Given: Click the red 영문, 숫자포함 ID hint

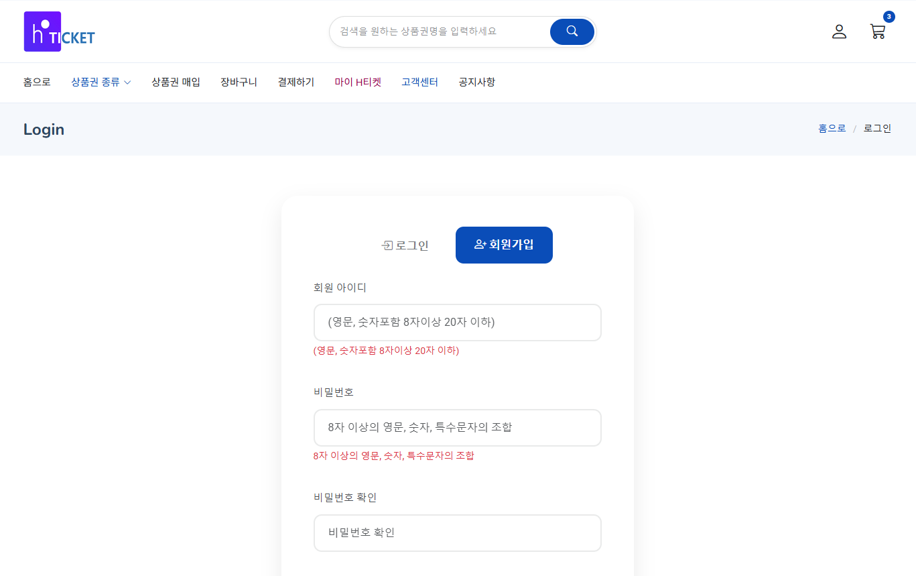Looking at the screenshot, I should 386,351.
